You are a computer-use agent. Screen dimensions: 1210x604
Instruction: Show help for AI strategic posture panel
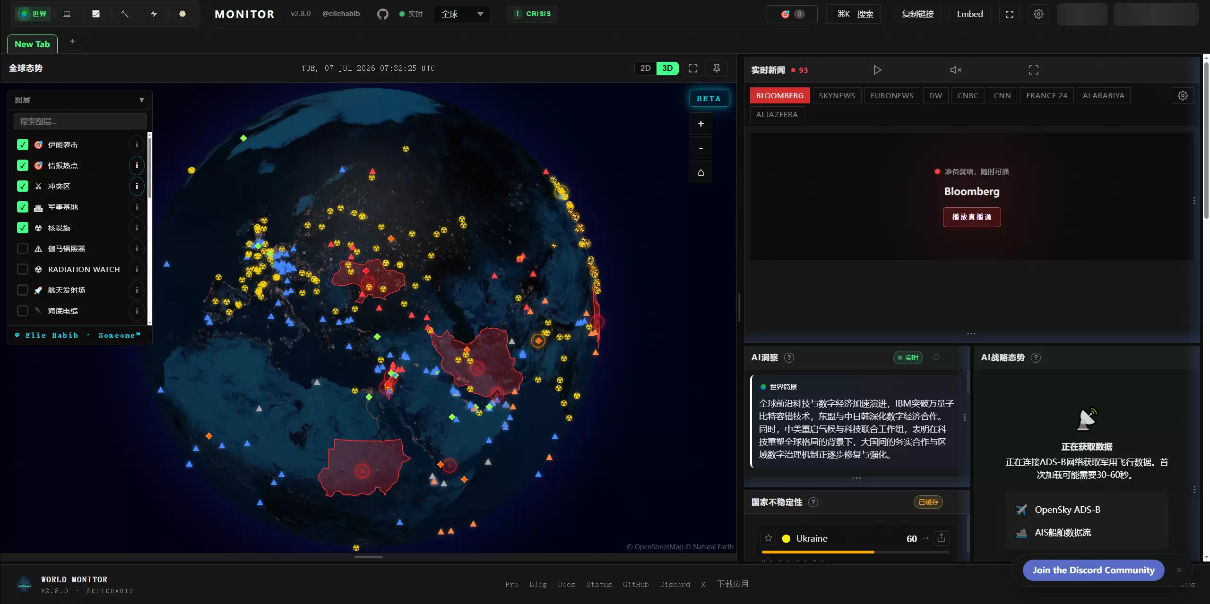(x=1036, y=358)
